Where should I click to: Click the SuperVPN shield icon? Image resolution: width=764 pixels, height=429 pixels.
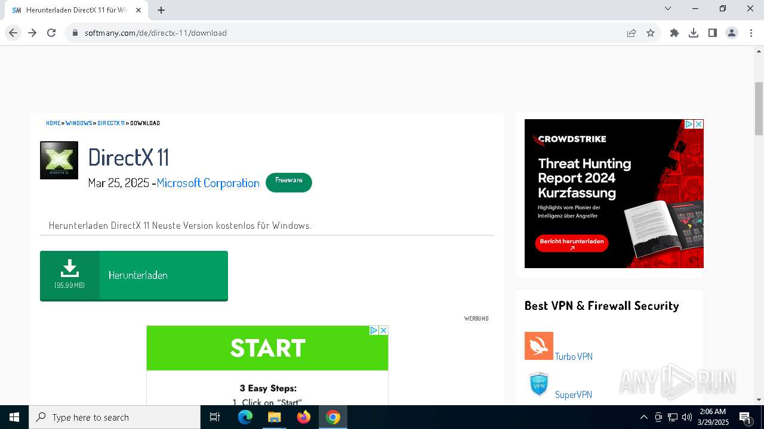(539, 384)
